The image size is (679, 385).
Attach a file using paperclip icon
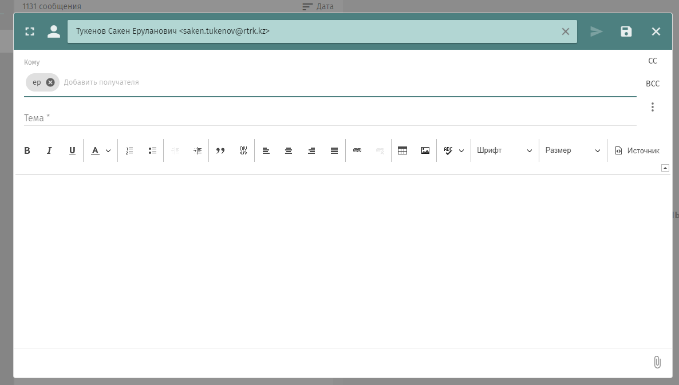[657, 362]
